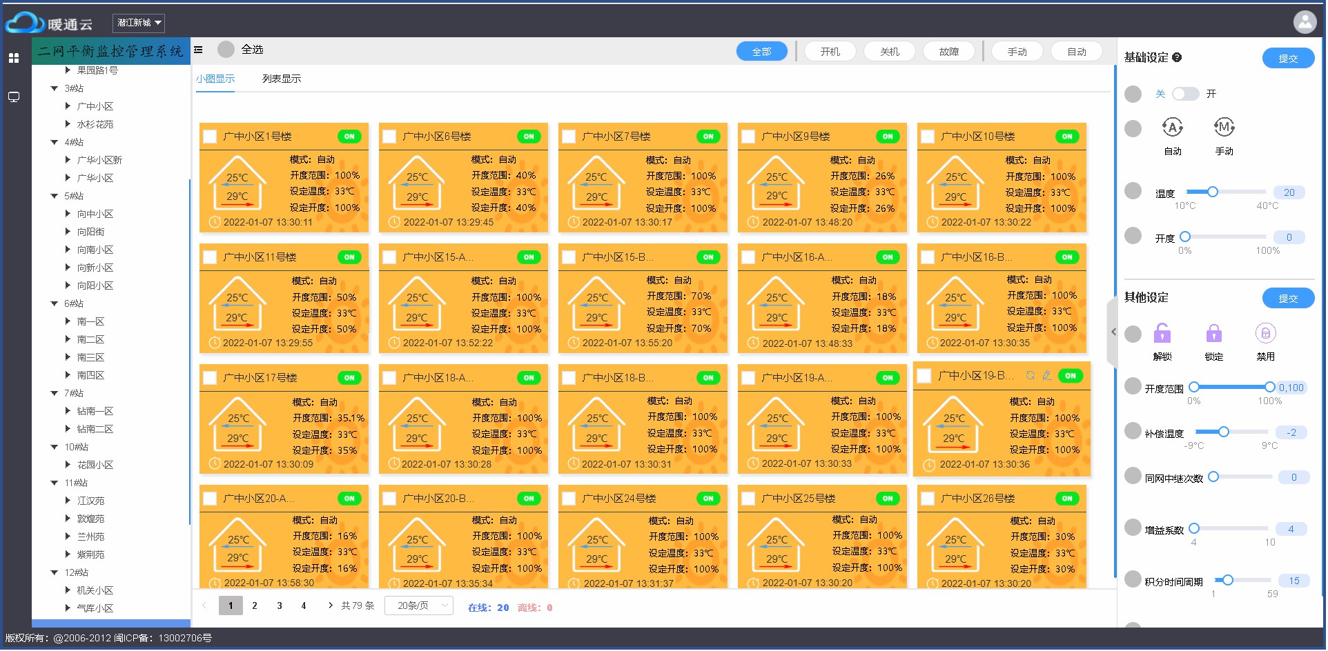Select the house icon on 广中小区18-A card

tap(417, 424)
